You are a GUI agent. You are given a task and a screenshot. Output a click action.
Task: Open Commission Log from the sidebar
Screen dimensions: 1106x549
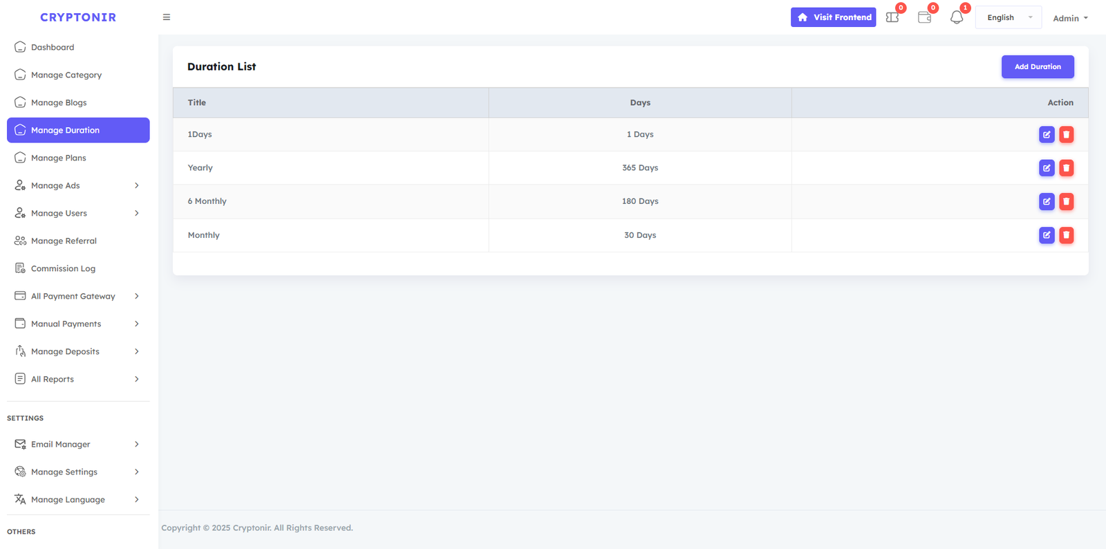tap(63, 268)
